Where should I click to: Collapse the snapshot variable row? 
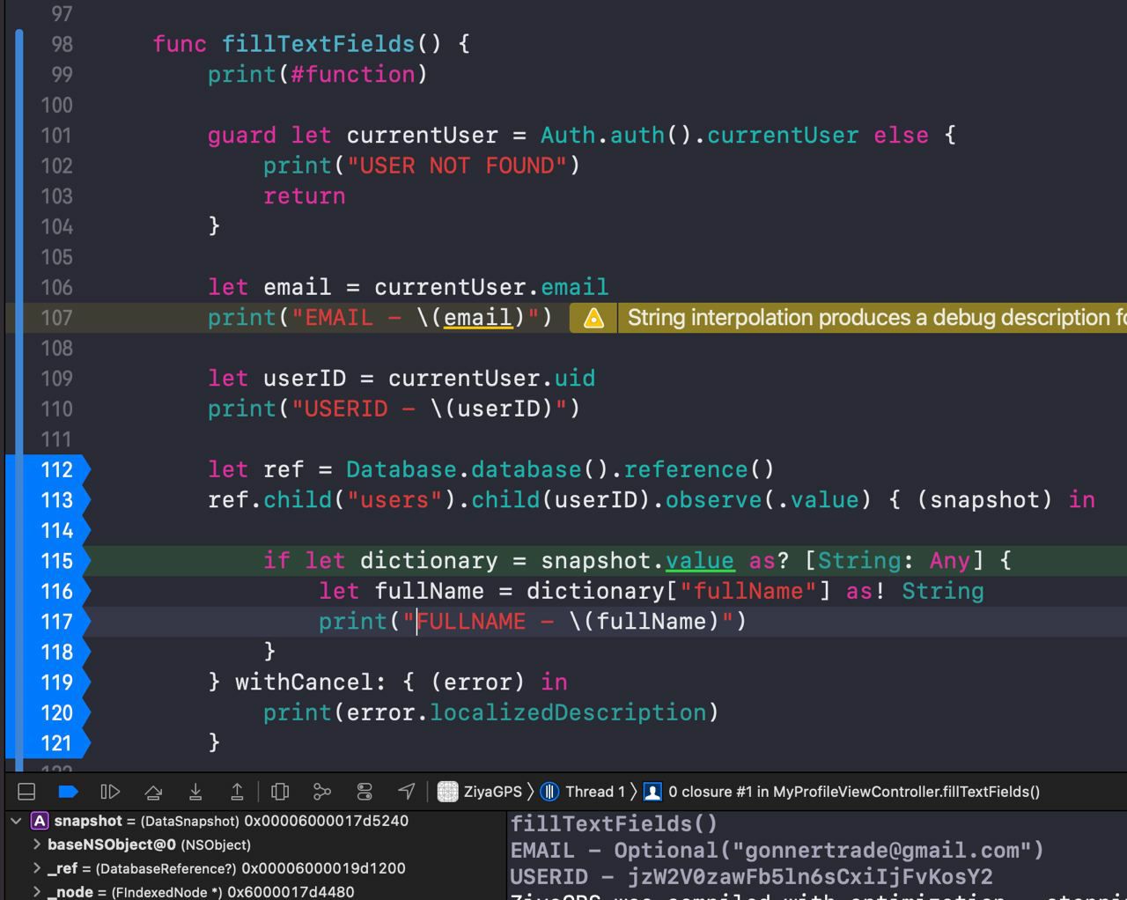coord(16,821)
